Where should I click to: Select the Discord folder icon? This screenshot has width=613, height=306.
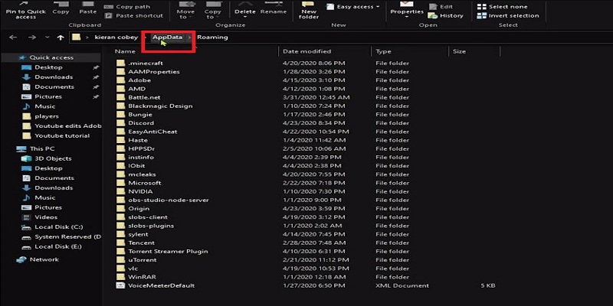[120, 123]
